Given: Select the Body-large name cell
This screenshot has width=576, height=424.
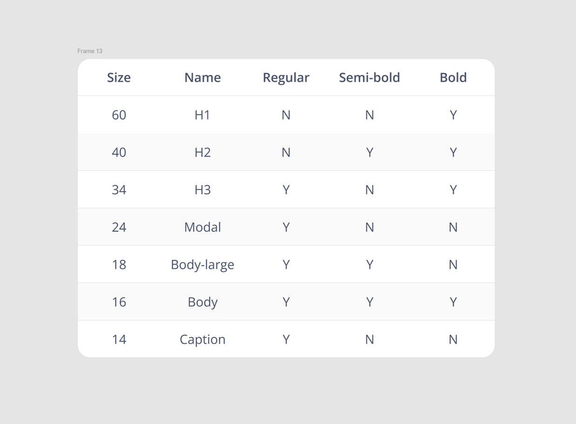Looking at the screenshot, I should click(203, 264).
